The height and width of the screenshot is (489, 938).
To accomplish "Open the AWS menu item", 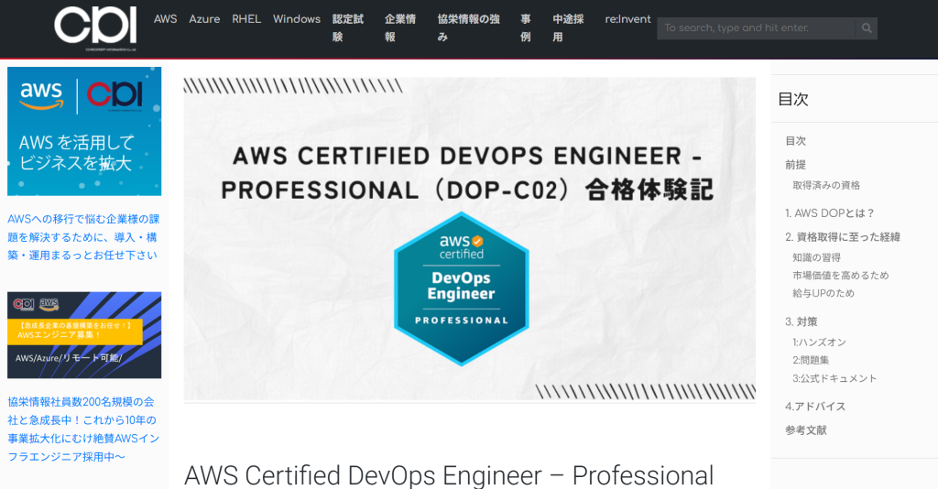I will [x=165, y=19].
